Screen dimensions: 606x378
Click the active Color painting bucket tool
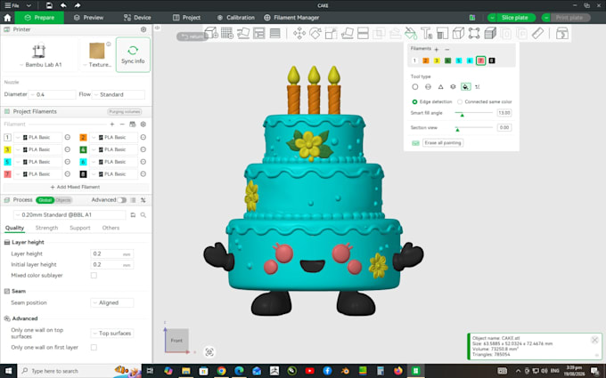coord(411,33)
